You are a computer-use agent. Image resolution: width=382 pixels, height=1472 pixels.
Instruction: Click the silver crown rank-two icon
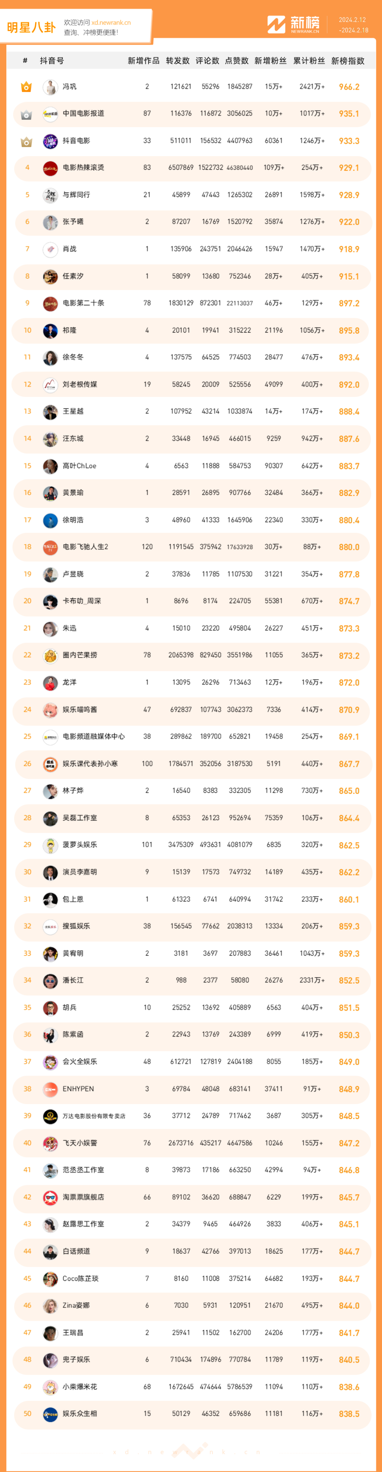[x=26, y=114]
